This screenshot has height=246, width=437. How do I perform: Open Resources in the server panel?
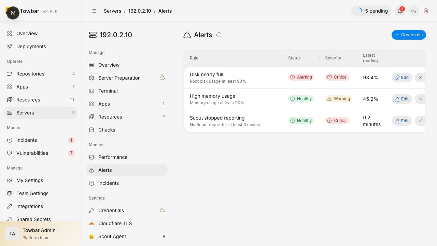(x=127, y=117)
